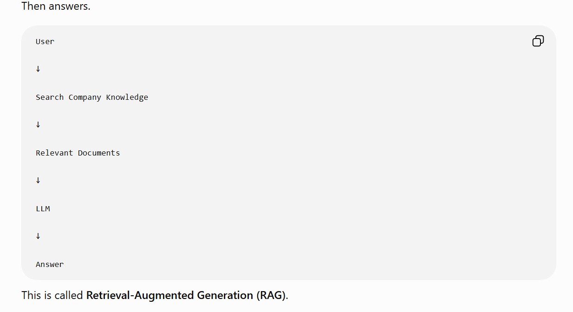Image resolution: width=573 pixels, height=312 pixels.
Task: Click the word Then in the top sentence
Action: click(33, 6)
